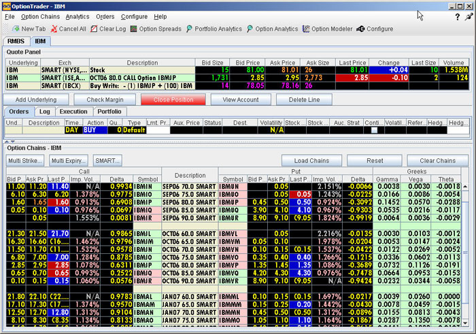Image resolution: width=476 pixels, height=334 pixels.
Task: Open the SMART... exchange selector
Action: [107, 161]
